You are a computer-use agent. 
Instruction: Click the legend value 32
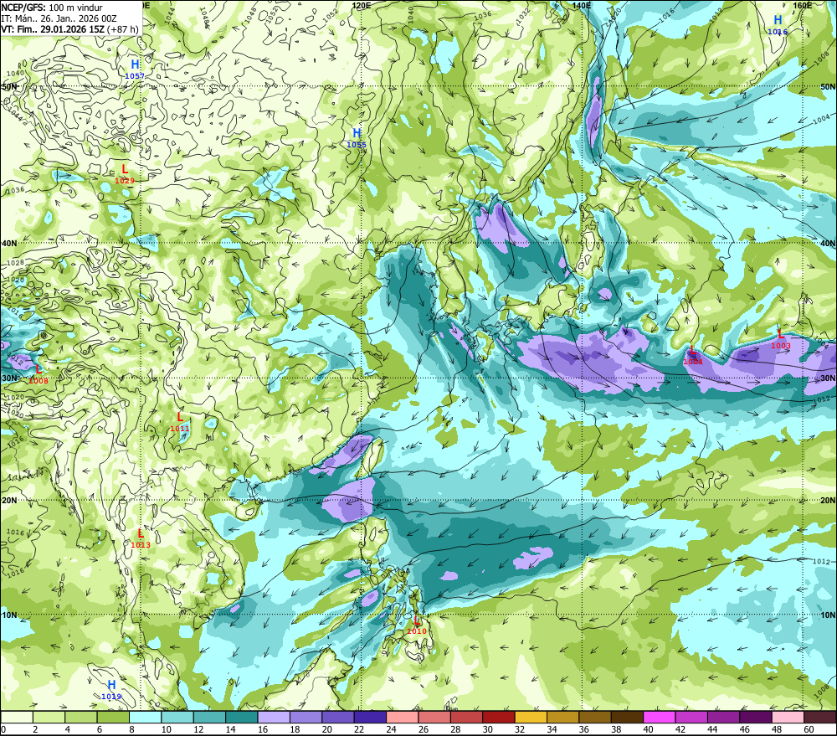(x=520, y=729)
